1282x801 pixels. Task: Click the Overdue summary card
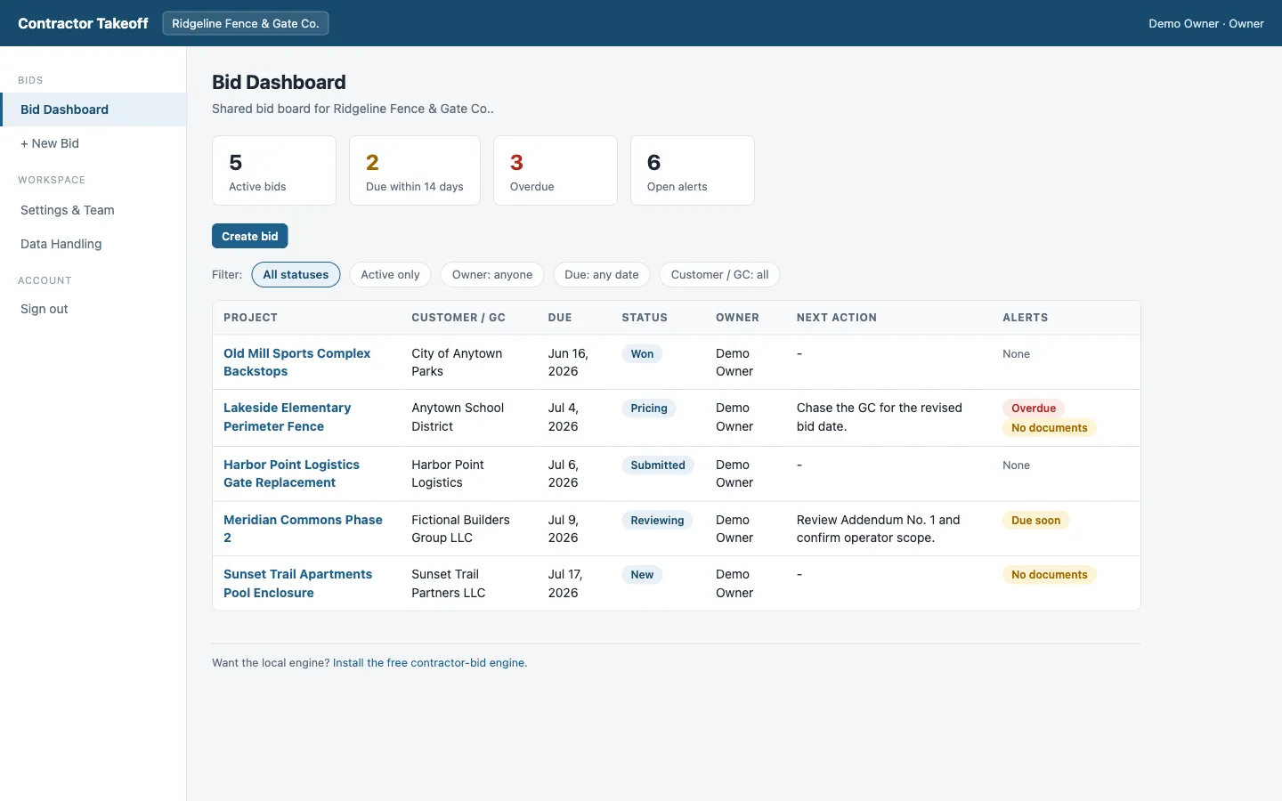(x=556, y=170)
